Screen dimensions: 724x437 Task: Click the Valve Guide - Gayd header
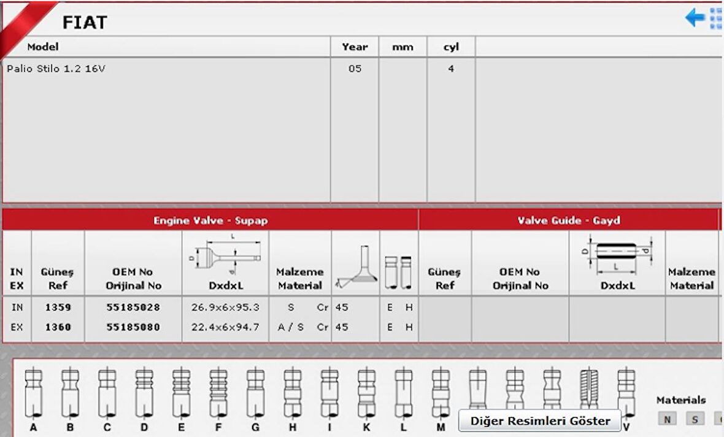(568, 220)
